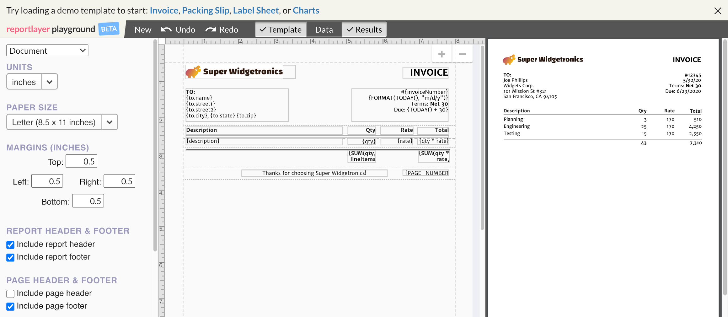Select the #{invoiceNumber} text block
The image size is (728, 317).
point(400,105)
